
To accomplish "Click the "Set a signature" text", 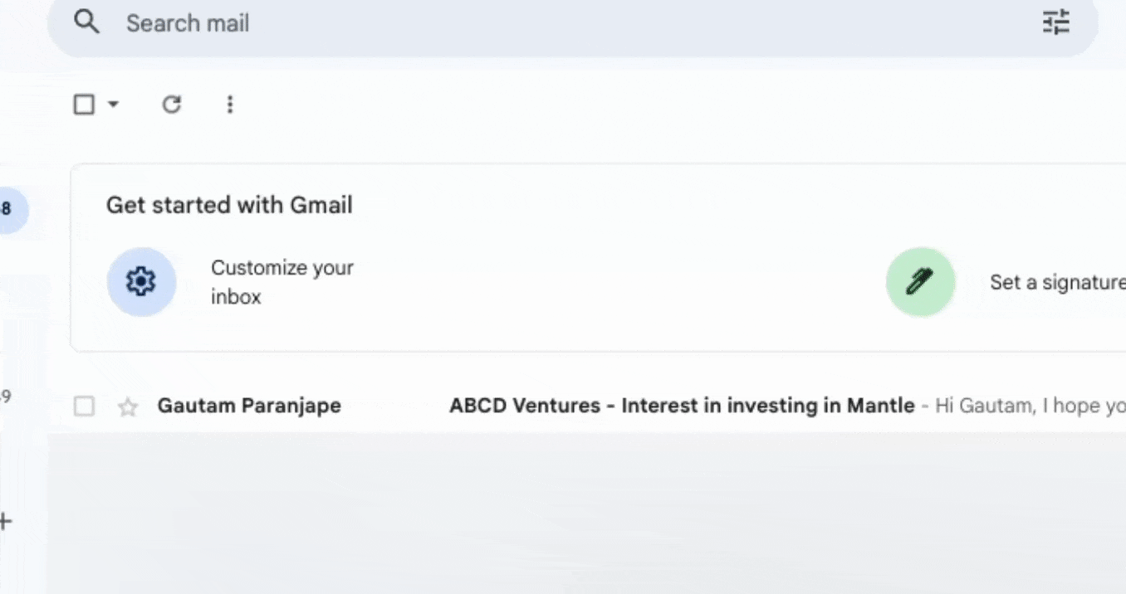I will 1056,283.
